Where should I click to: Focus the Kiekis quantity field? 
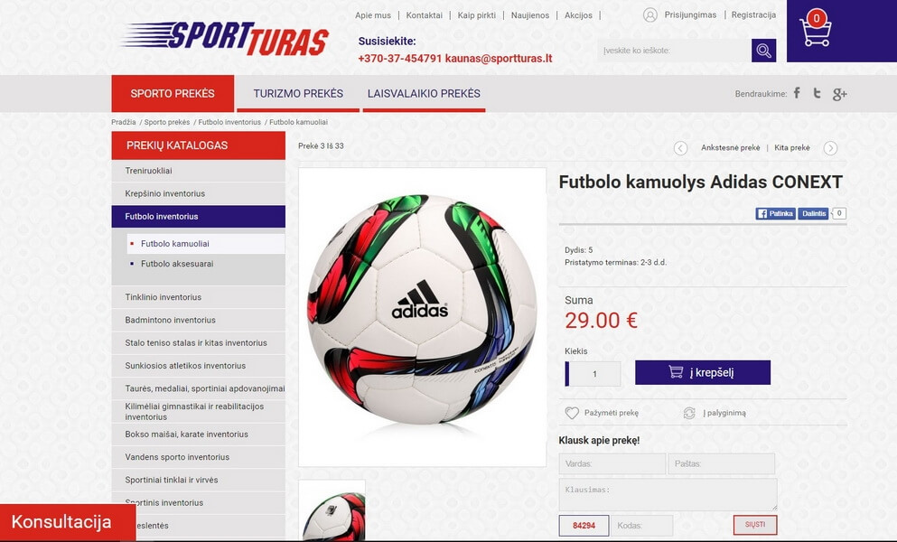[x=593, y=374]
